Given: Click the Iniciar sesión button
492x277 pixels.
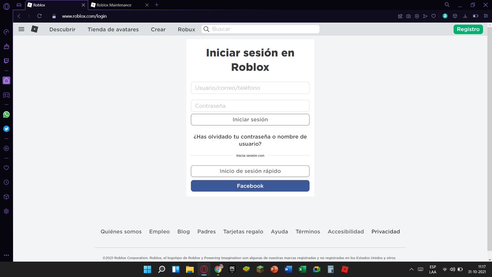Looking at the screenshot, I should click(x=250, y=119).
